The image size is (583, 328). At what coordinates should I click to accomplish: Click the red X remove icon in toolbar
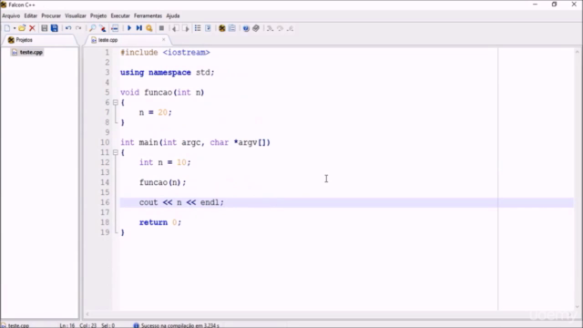(32, 28)
